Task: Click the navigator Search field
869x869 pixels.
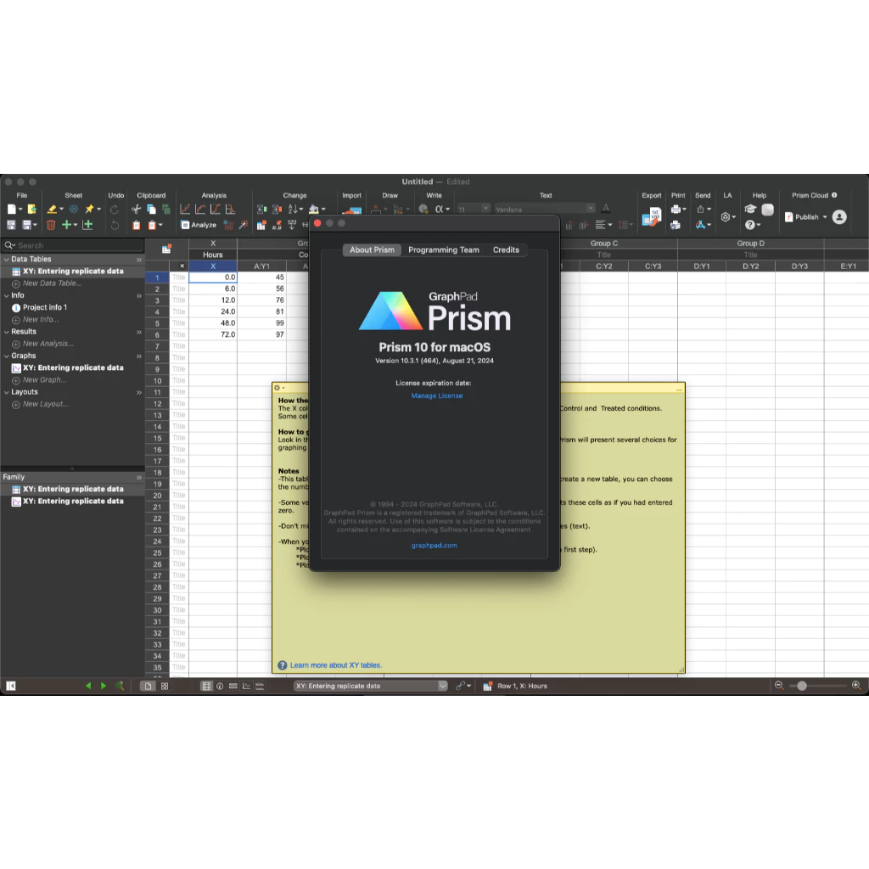Action: 76,245
